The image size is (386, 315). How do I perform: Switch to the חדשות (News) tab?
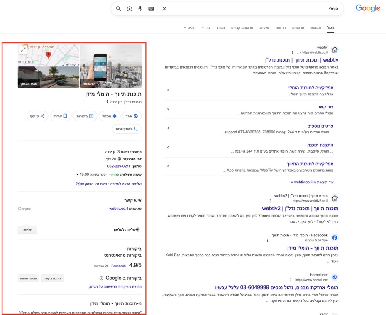coord(281,28)
